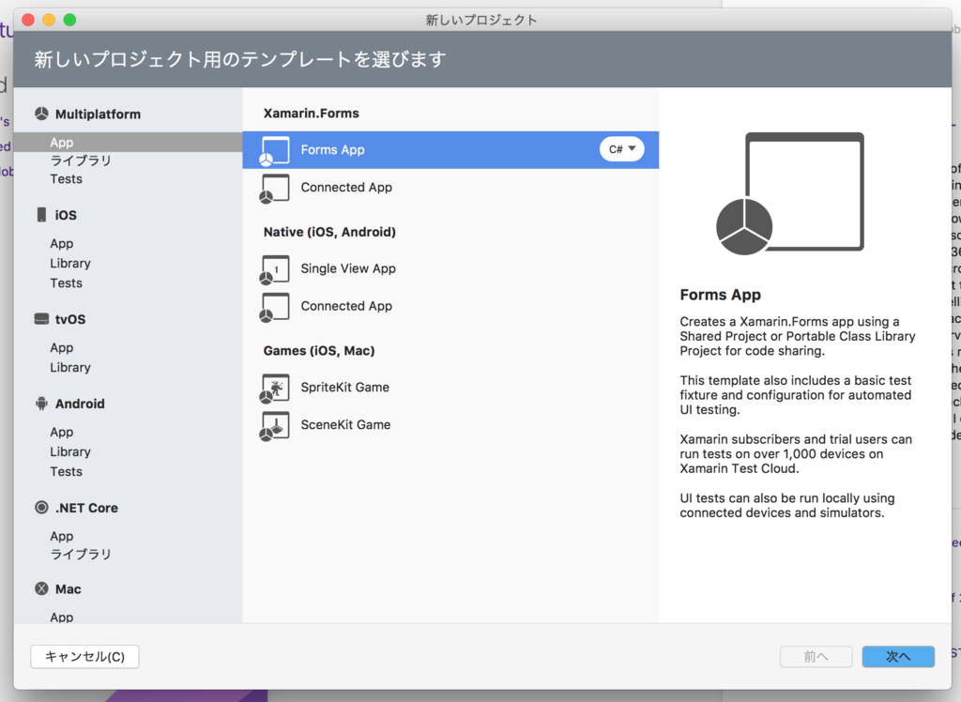This screenshot has width=961, height=702.
Task: Click the SceneKit Game template icon
Action: [x=275, y=426]
